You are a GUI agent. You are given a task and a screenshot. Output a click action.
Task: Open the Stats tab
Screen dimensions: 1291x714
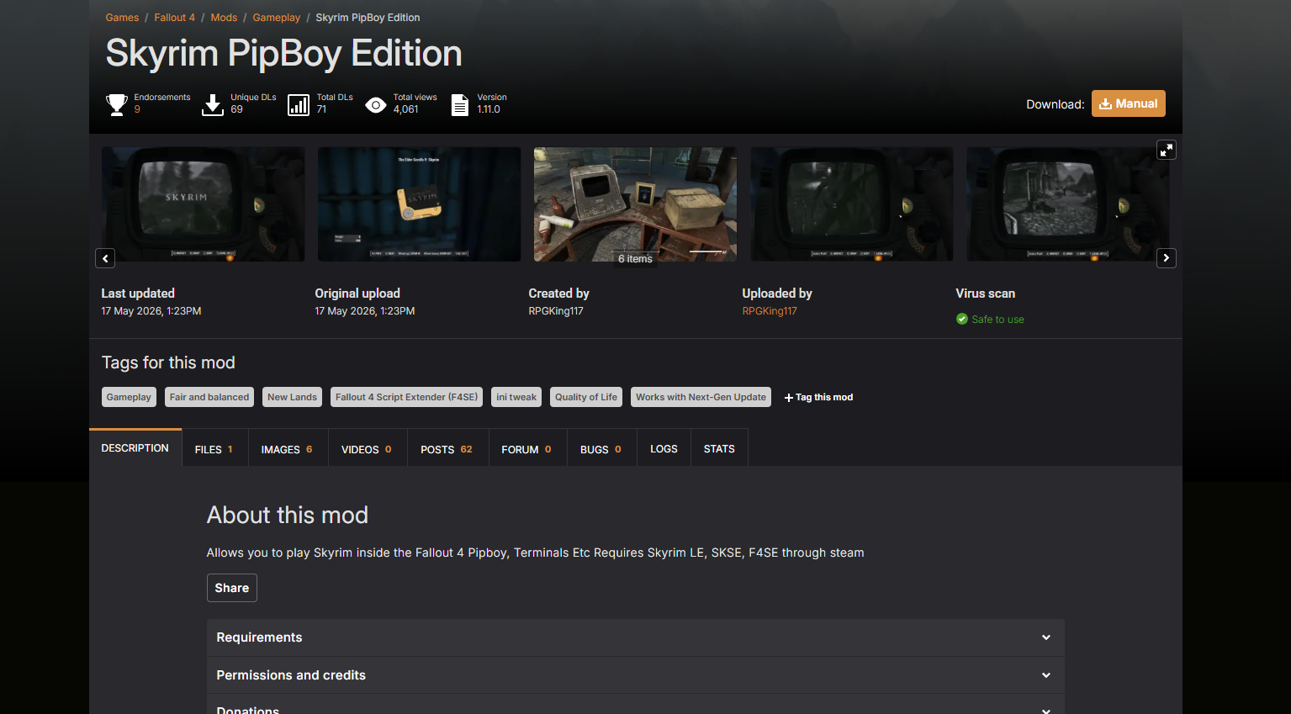click(x=719, y=449)
